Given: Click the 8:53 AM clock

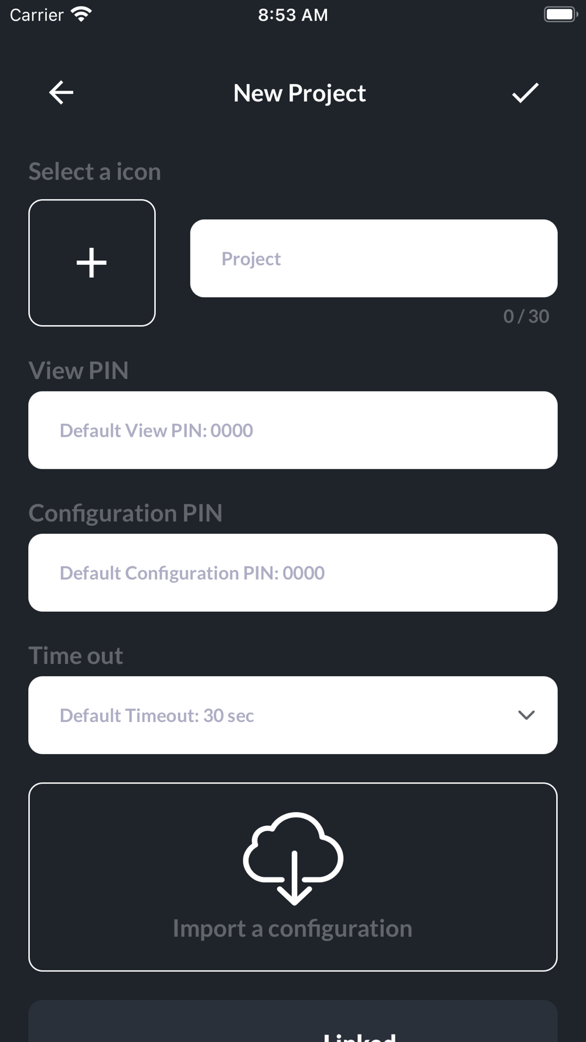Looking at the screenshot, I should (x=293, y=15).
